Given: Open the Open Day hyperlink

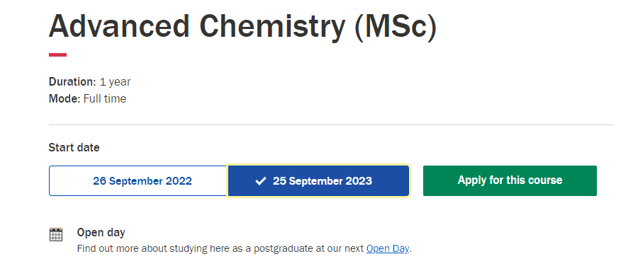Looking at the screenshot, I should pyautogui.click(x=387, y=248).
